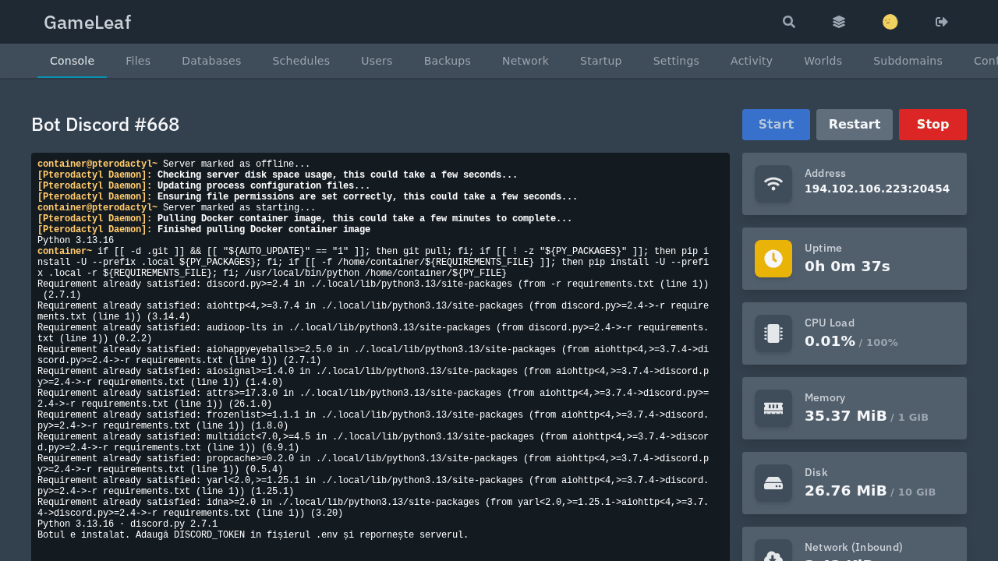Open the search icon in header
Image resolution: width=998 pixels, height=561 pixels.
coord(789,22)
